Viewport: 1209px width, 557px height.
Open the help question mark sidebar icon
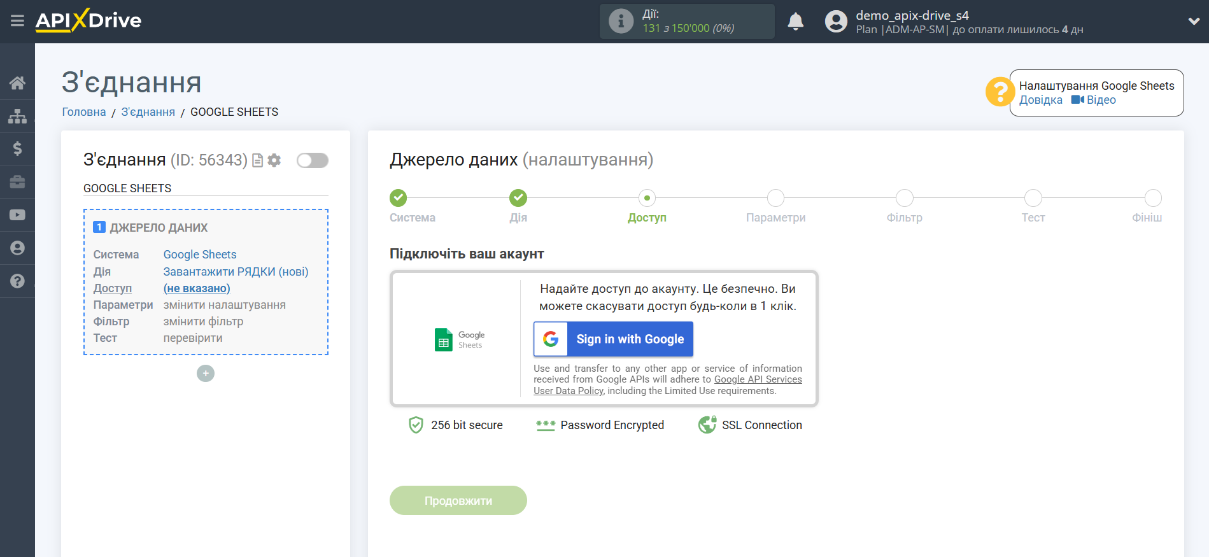[x=17, y=281]
